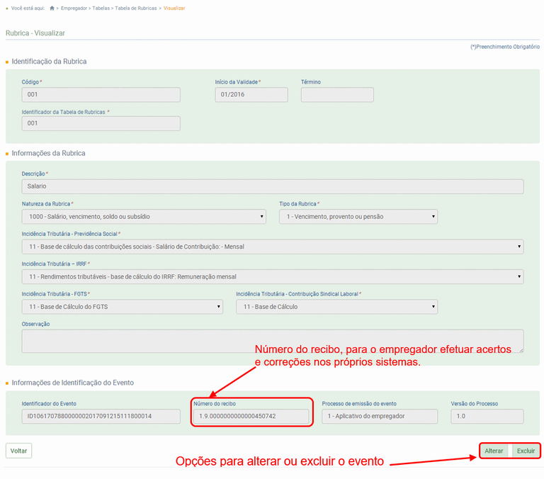Click the Código input field

101,95
